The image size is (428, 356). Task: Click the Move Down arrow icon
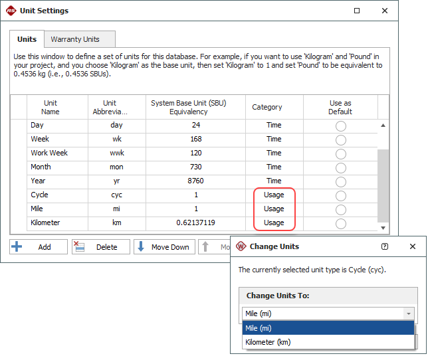141,247
